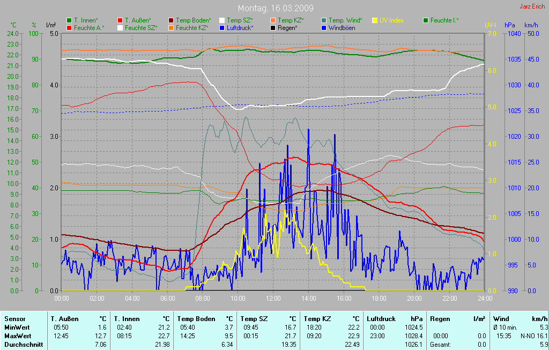Click the Regen table column header
The width and height of the screenshot is (549, 350).
(x=440, y=319)
